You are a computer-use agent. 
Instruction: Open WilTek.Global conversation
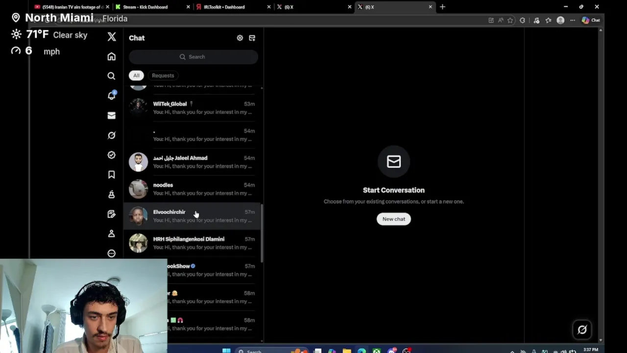click(x=192, y=108)
